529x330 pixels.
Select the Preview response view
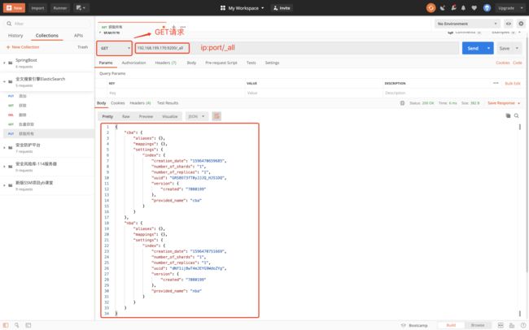point(146,116)
